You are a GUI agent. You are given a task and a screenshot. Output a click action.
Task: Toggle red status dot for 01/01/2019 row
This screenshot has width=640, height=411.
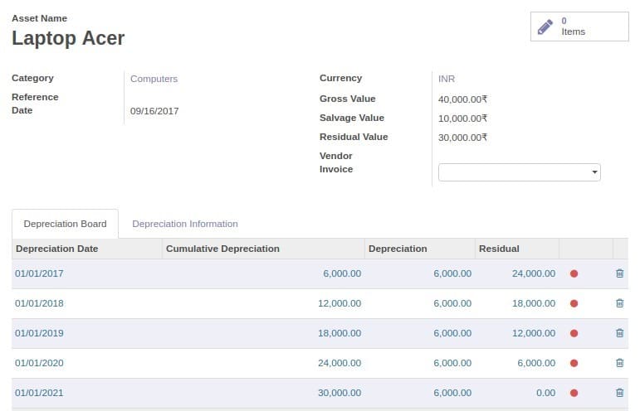[x=574, y=333]
